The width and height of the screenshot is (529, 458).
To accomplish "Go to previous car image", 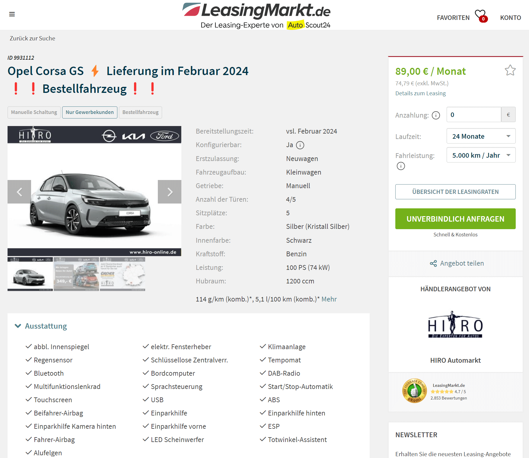I will point(19,192).
